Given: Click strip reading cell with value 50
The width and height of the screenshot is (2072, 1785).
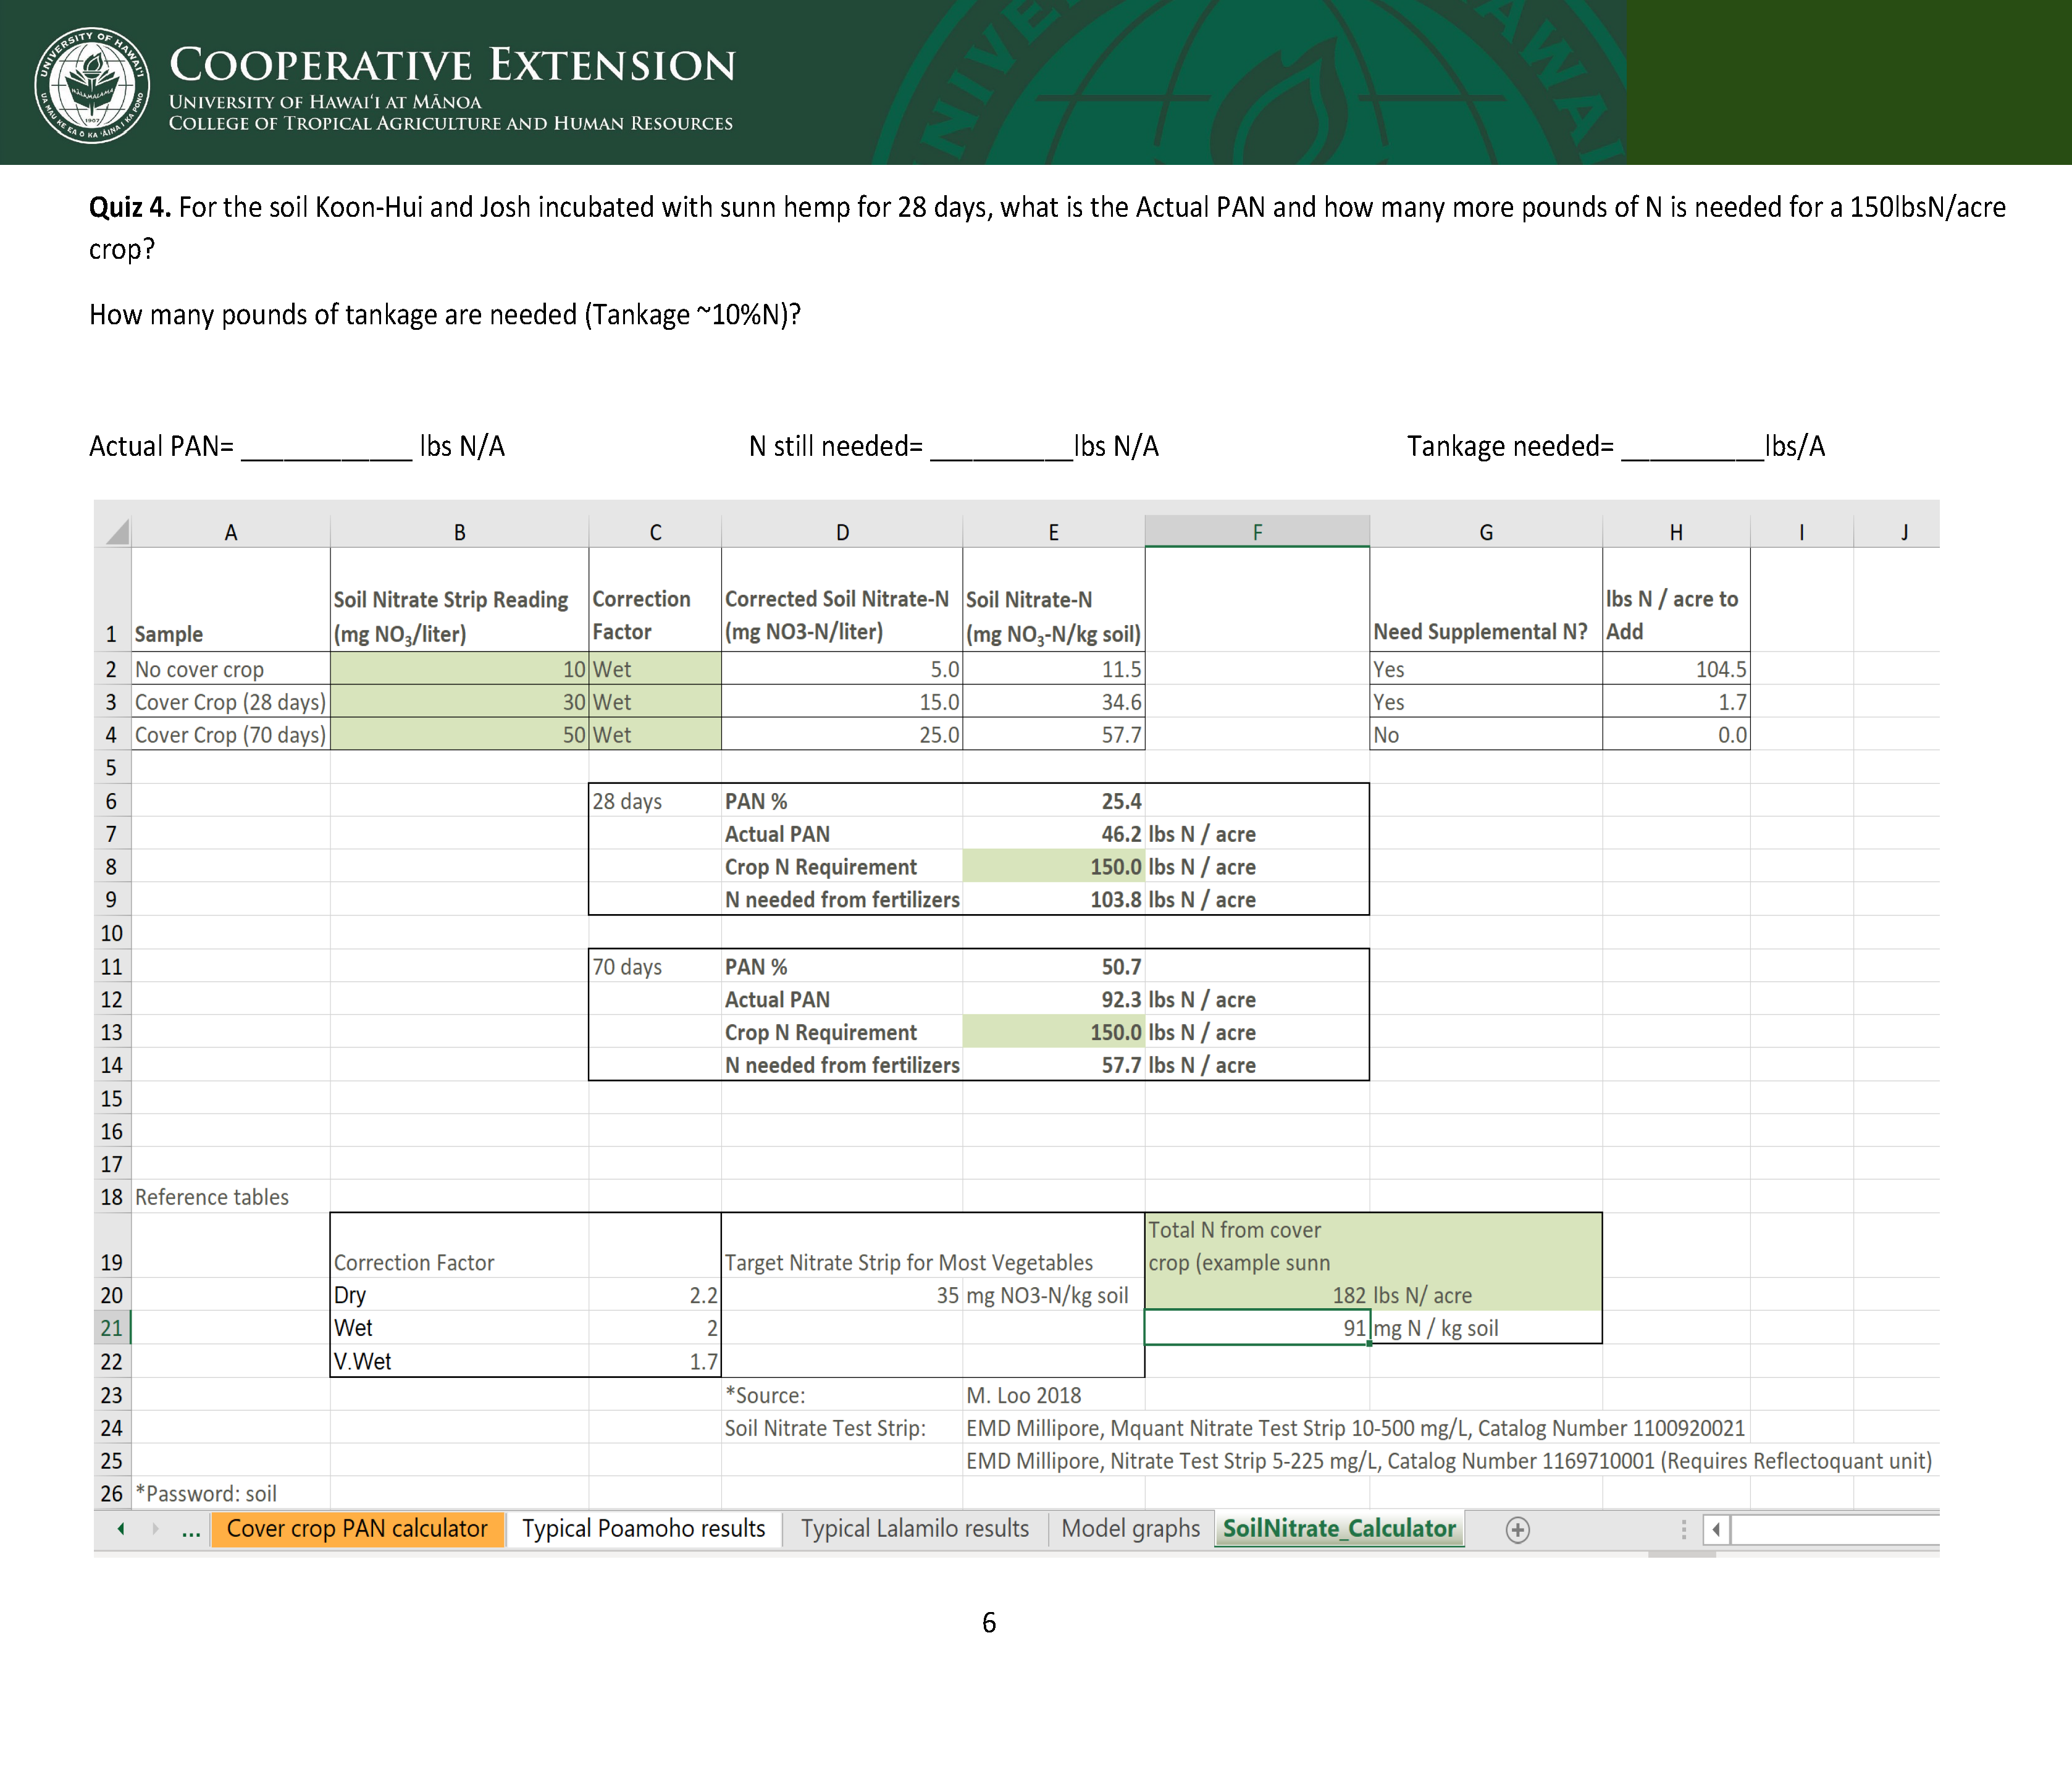Looking at the screenshot, I should click(459, 735).
